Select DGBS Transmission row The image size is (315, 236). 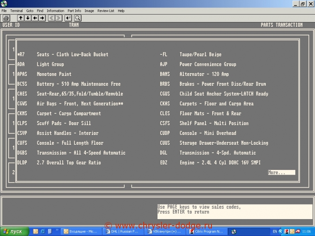click(71, 153)
